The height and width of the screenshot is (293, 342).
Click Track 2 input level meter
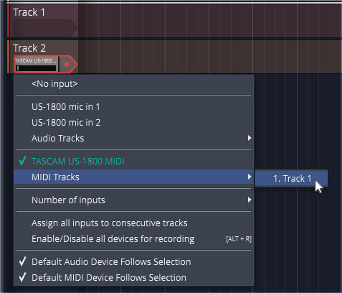tap(37, 68)
